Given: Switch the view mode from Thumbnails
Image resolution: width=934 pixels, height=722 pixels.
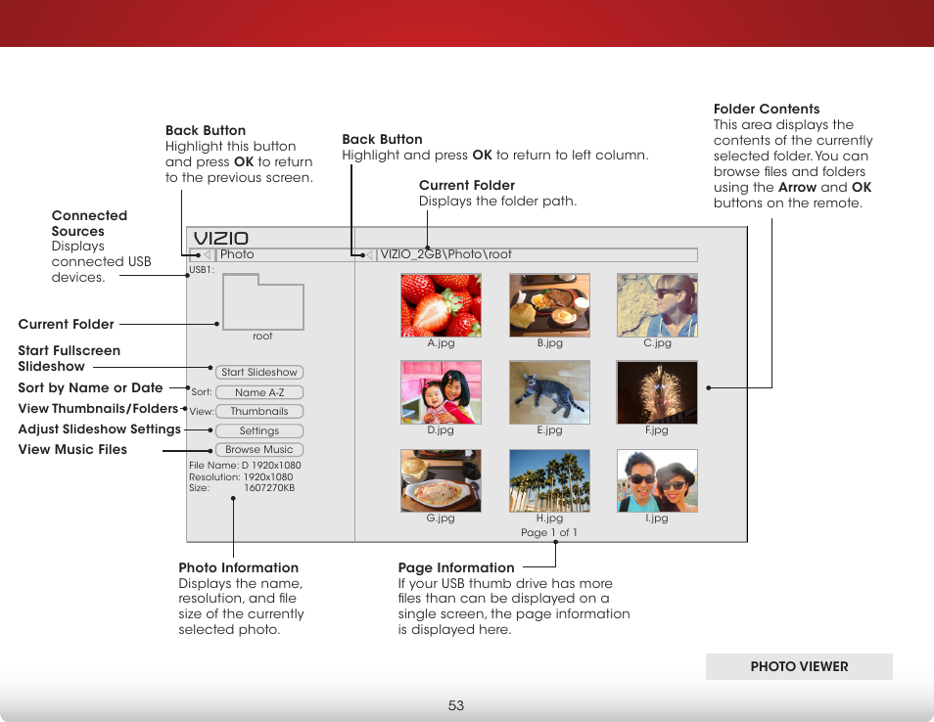Looking at the screenshot, I should (259, 411).
